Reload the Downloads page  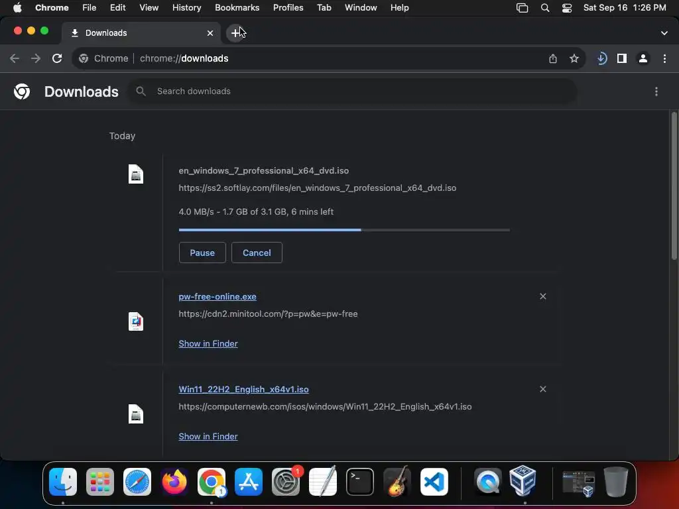57,58
